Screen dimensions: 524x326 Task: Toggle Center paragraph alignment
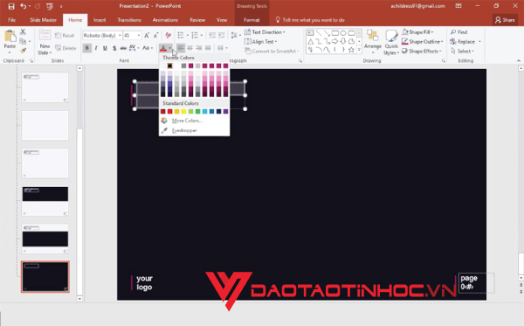190,48
